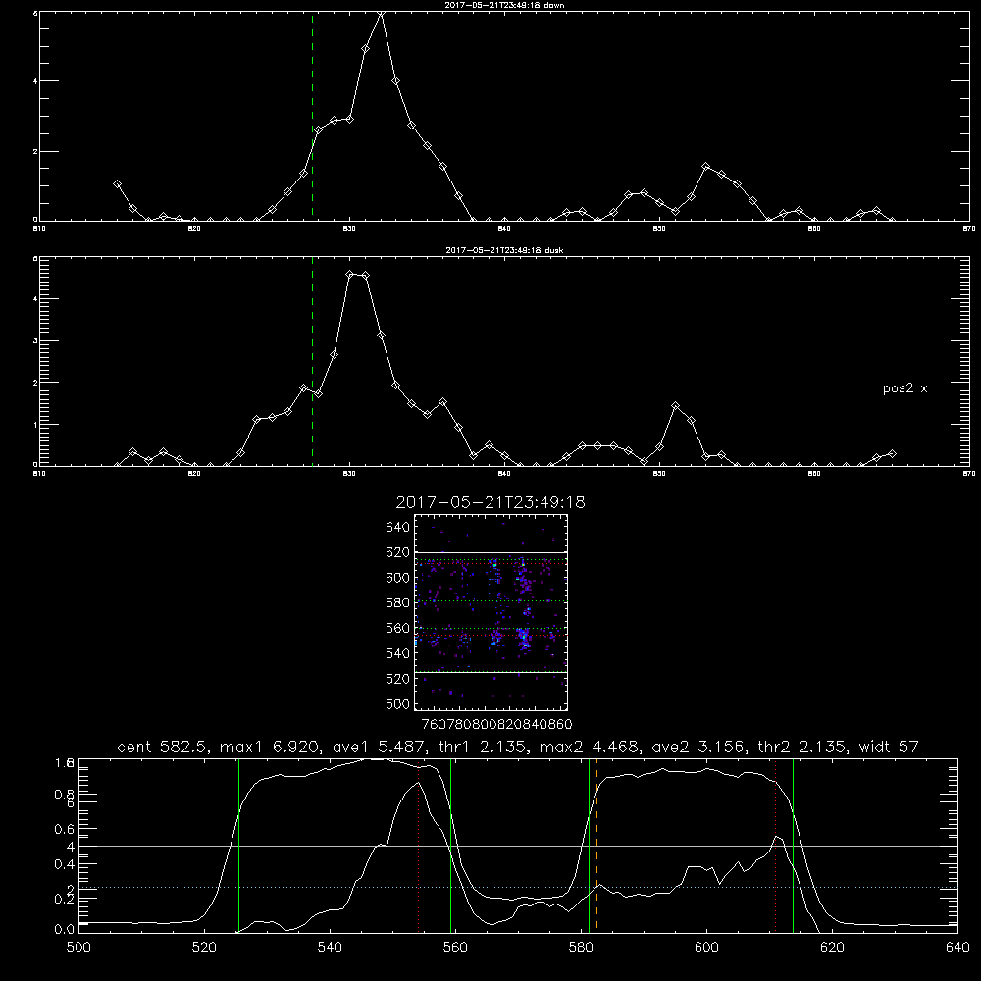Viewport: 981px width, 981px height.
Task: Click the right green dashed line in the dusk plot
Action: (x=542, y=361)
